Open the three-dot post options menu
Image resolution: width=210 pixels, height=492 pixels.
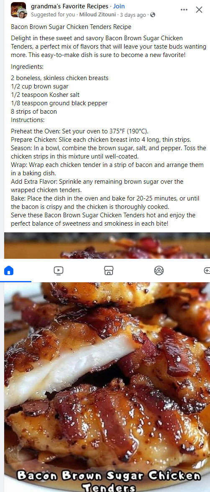click(184, 10)
